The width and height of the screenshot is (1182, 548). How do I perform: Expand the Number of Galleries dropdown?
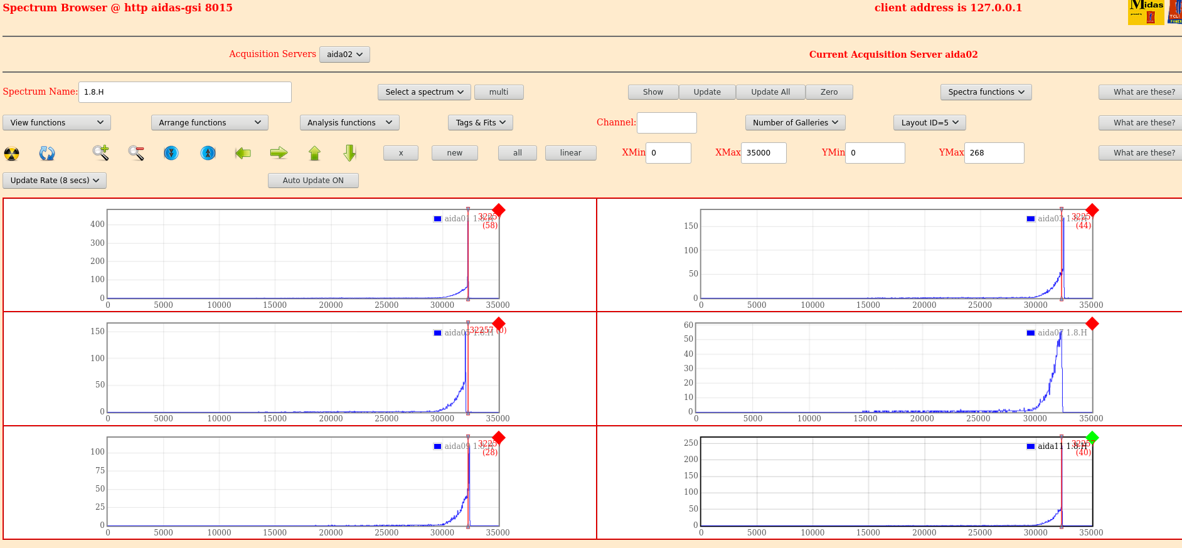[795, 123]
